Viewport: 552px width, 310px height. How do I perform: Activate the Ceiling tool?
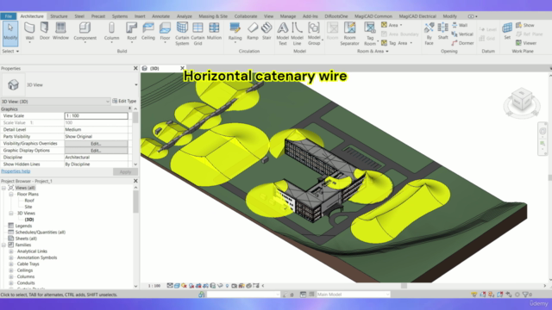(x=148, y=31)
